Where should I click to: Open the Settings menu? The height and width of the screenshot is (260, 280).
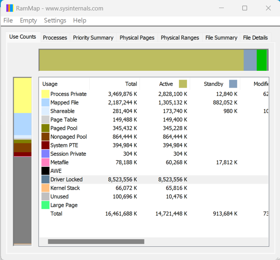point(55,20)
